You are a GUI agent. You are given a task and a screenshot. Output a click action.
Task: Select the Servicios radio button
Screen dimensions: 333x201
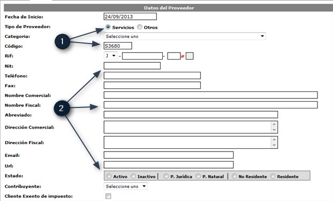coord(108,27)
